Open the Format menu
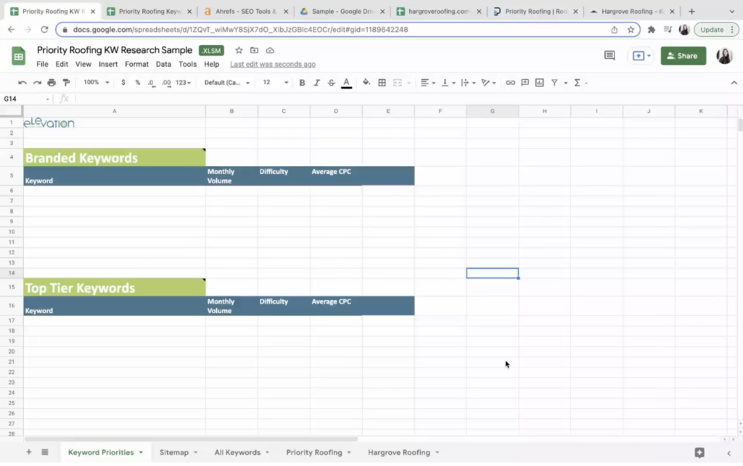Viewport: 743px width, 466px height. click(x=136, y=65)
